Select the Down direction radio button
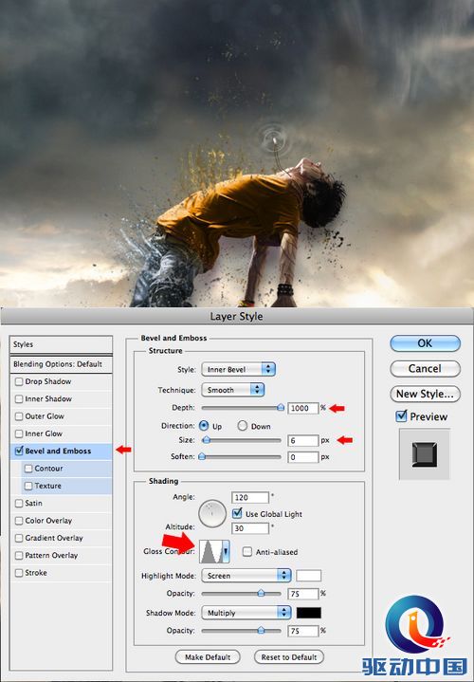Image resolution: width=474 pixels, height=682 pixels. [x=243, y=426]
